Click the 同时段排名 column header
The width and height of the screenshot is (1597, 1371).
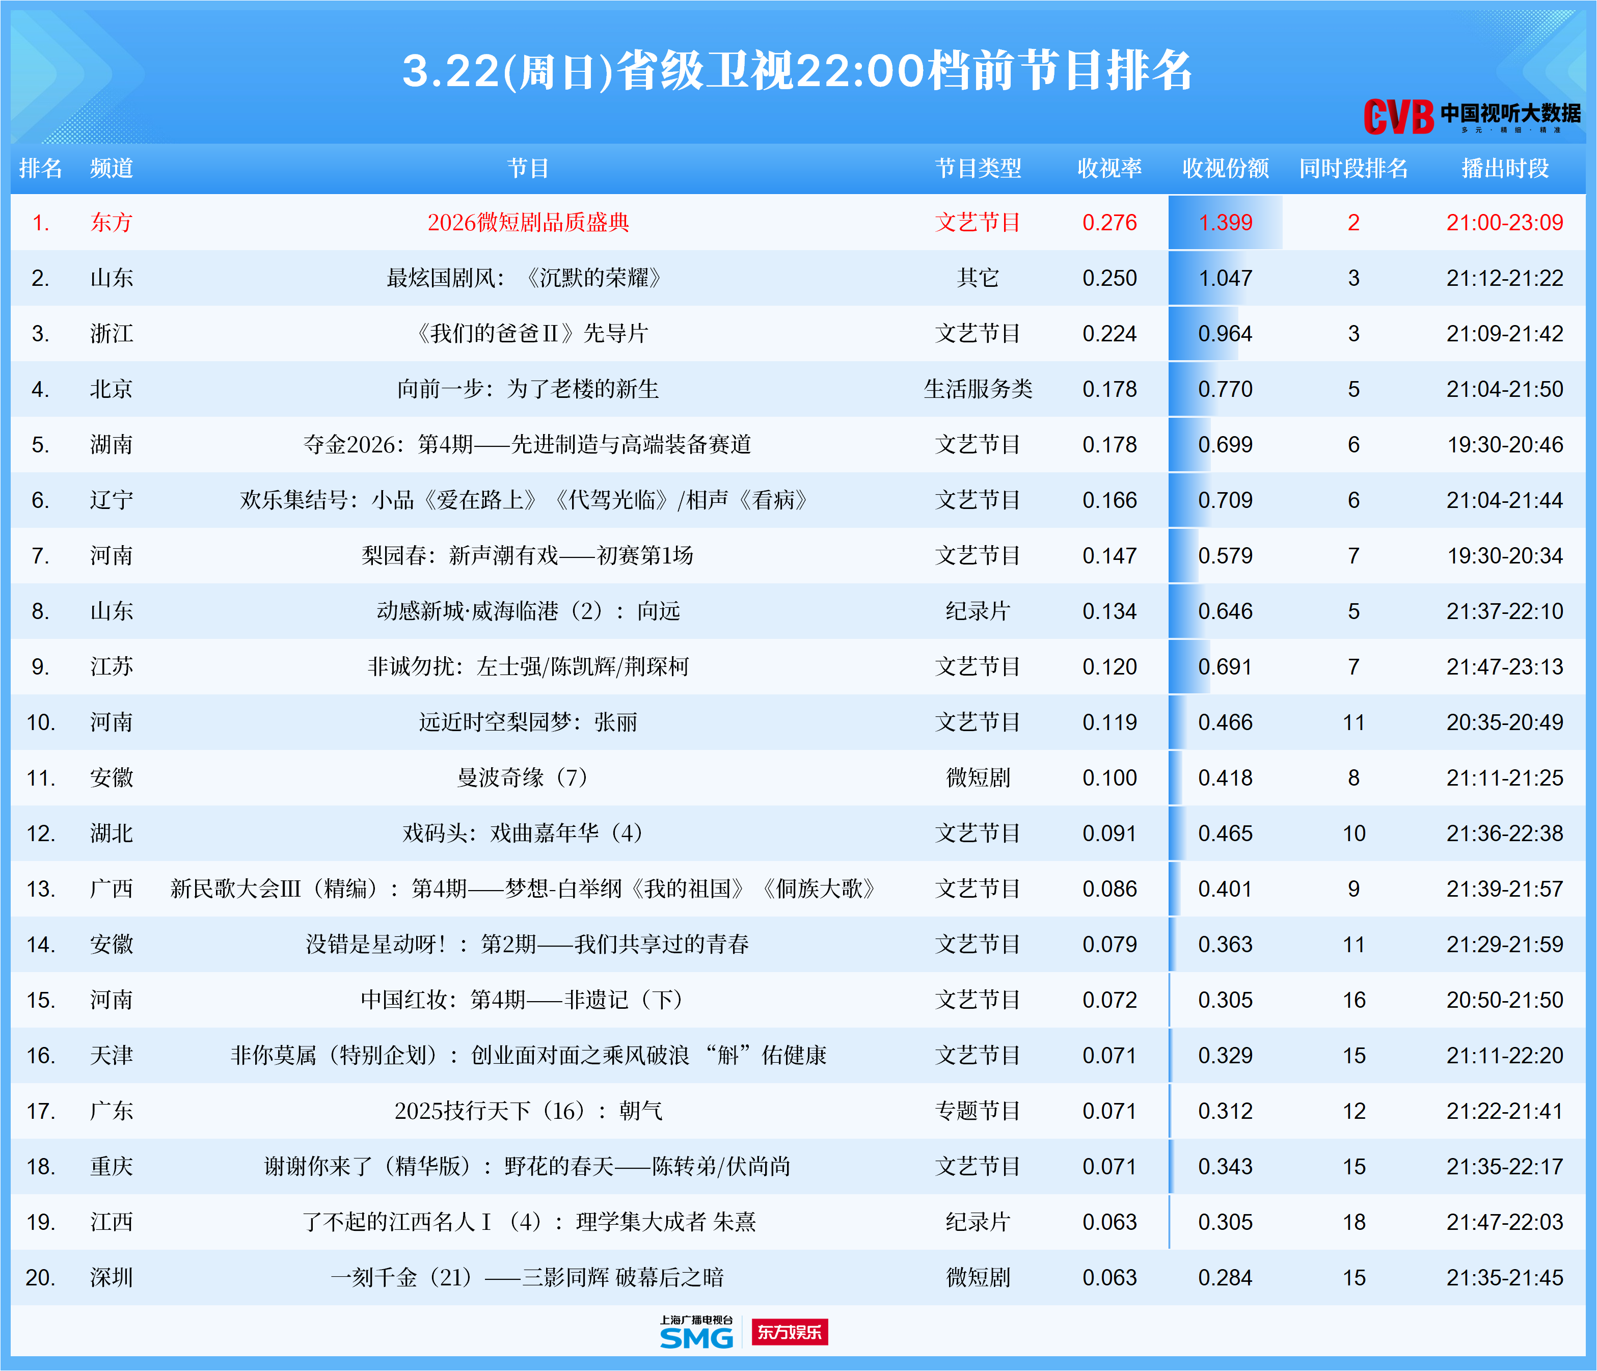click(x=1354, y=168)
